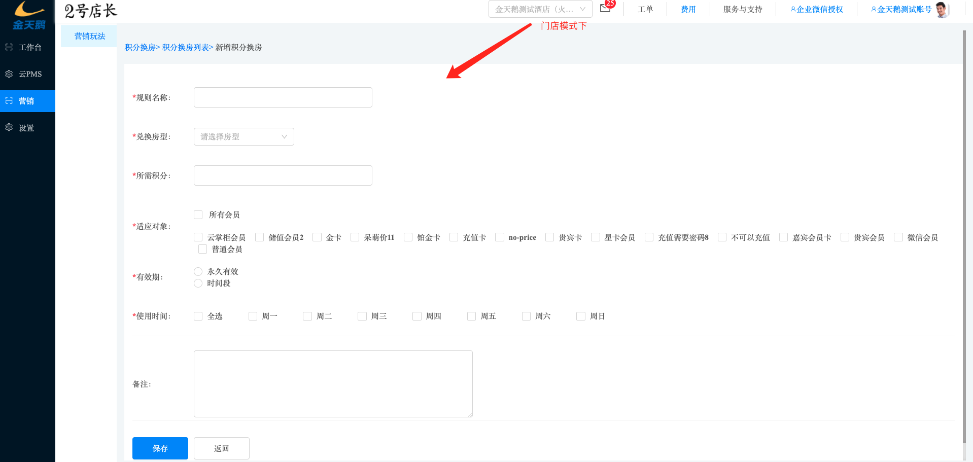This screenshot has width=973, height=462.
Task: Check the 所有会员 checkbox
Action: (x=198, y=215)
